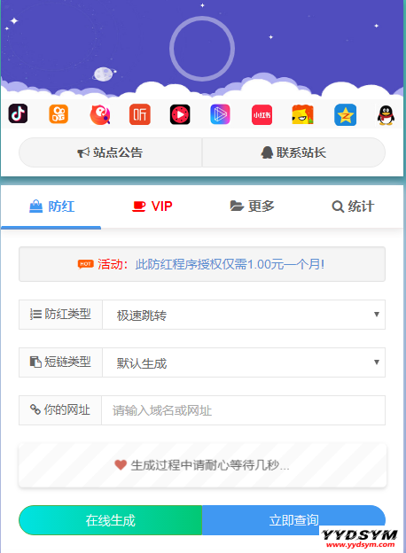406x553 pixels.
Task: Switch to the 防红 tab
Action: point(51,206)
